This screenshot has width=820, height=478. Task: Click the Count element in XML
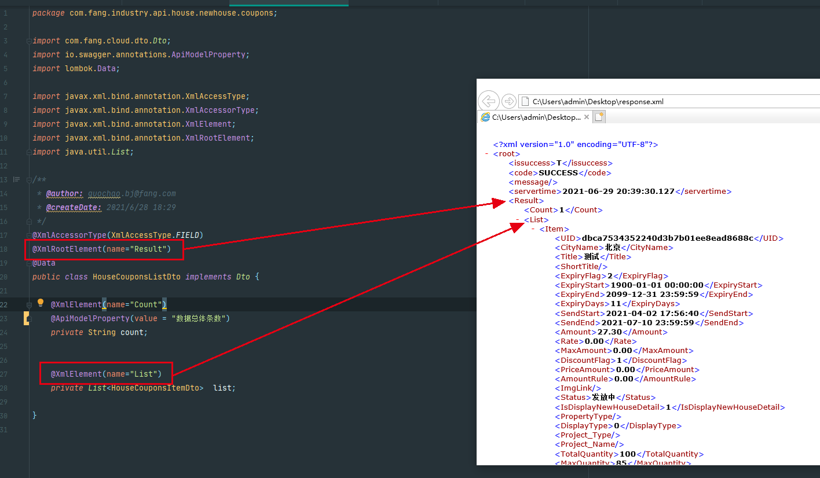tap(563, 210)
